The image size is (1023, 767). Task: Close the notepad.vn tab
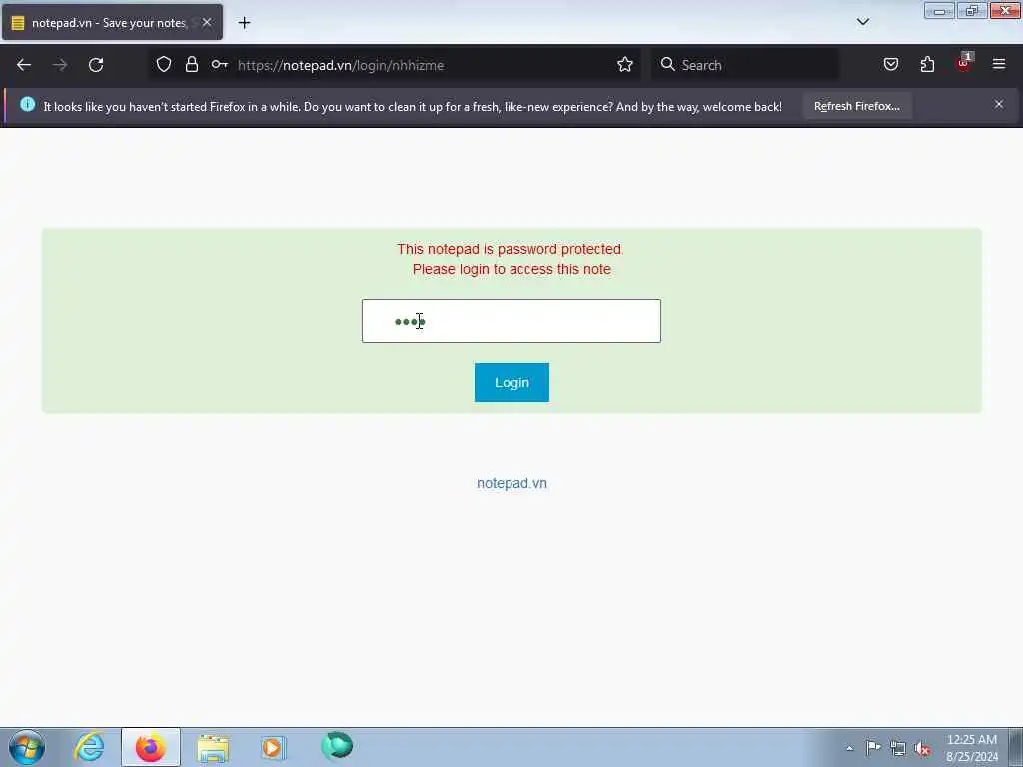point(207,22)
